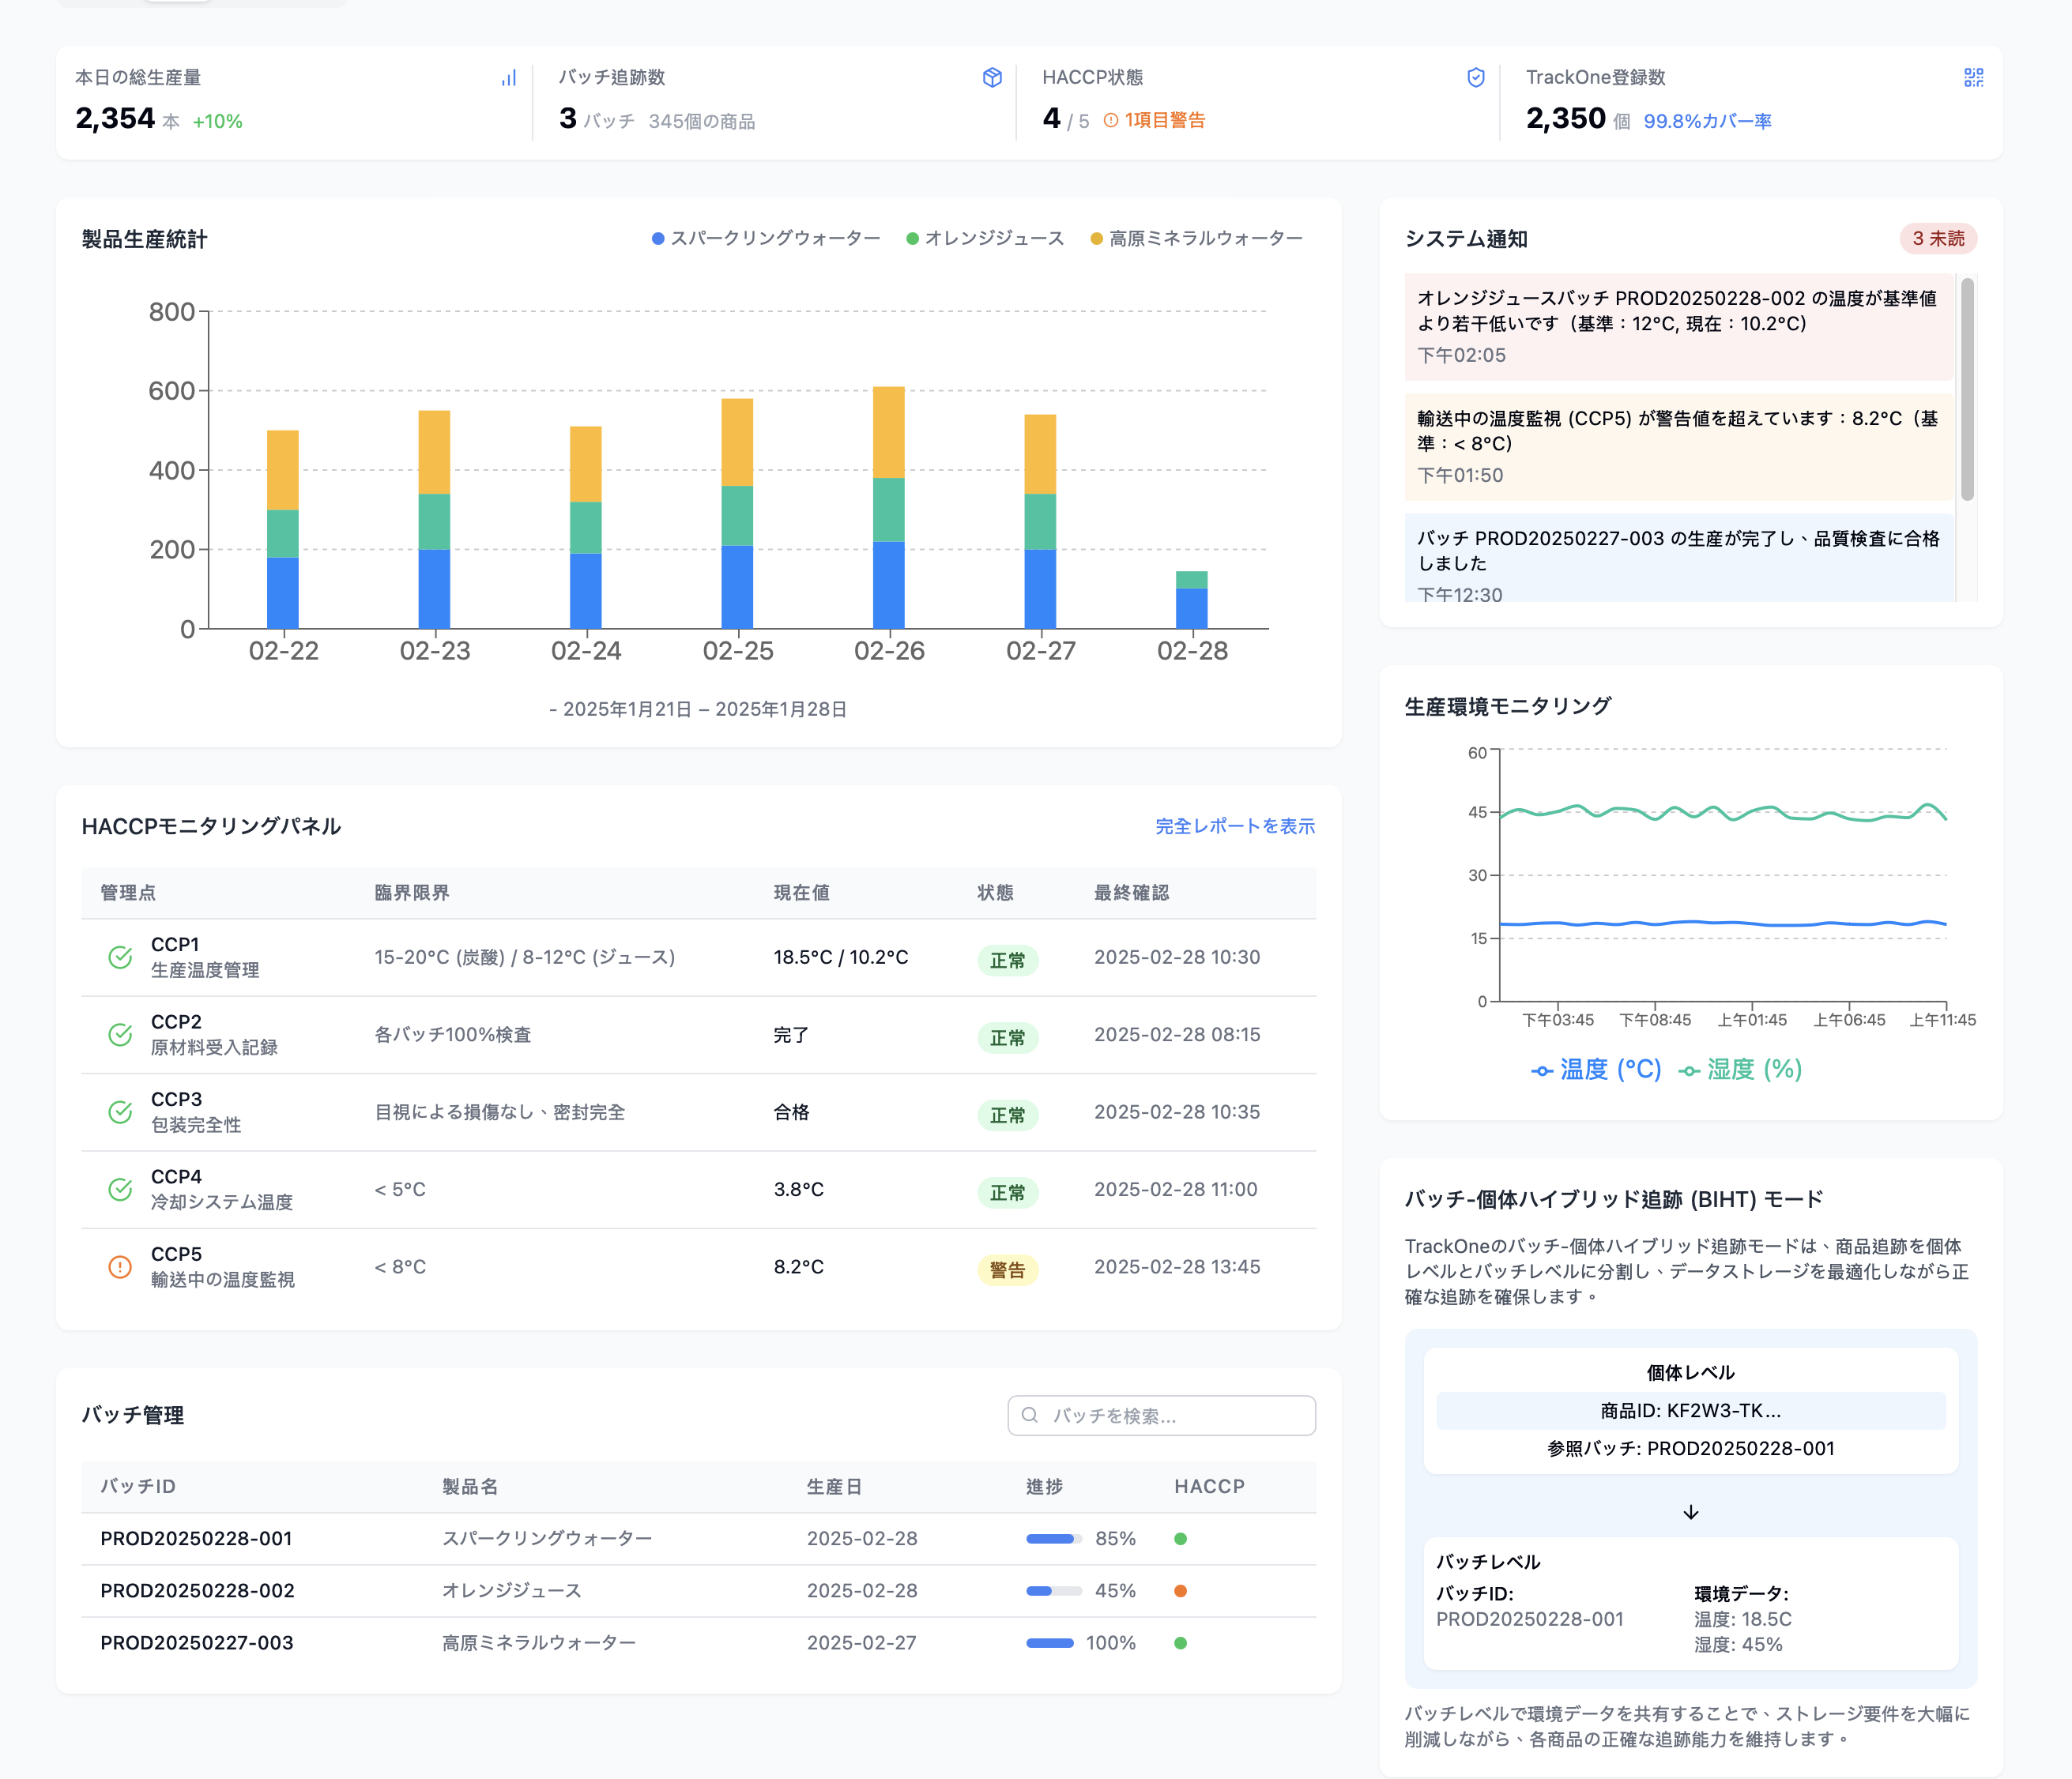Click shield icon in HACCP status card
This screenshot has height=1779, width=2072.
pos(1475,78)
